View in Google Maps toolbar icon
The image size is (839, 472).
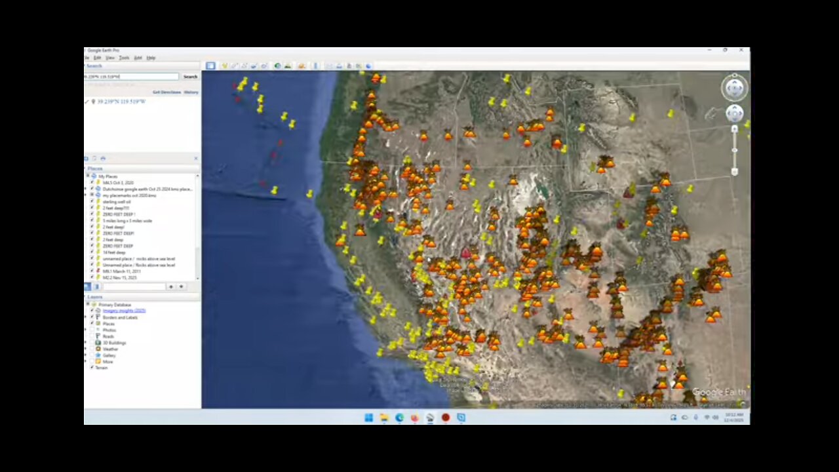pos(359,66)
